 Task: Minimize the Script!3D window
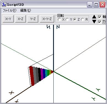90,4
